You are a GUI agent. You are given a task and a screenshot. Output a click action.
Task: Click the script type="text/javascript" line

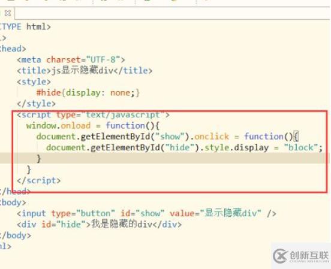[x=93, y=114]
